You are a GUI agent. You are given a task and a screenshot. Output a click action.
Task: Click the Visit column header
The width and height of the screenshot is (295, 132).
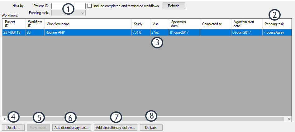[x=159, y=24]
